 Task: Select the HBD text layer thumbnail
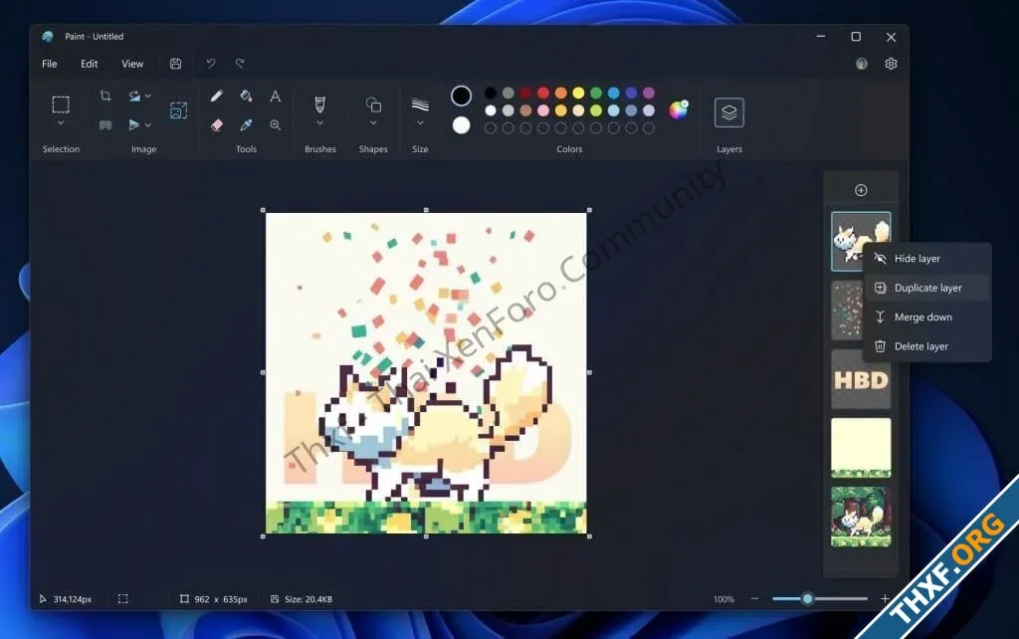[861, 379]
